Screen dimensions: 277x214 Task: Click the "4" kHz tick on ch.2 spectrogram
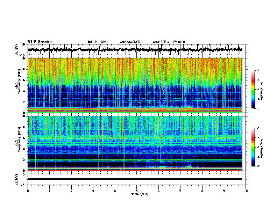click(x=24, y=149)
